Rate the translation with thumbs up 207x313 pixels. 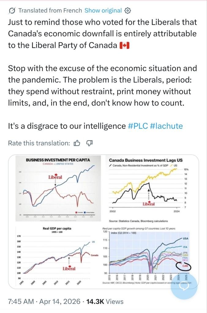77,143
